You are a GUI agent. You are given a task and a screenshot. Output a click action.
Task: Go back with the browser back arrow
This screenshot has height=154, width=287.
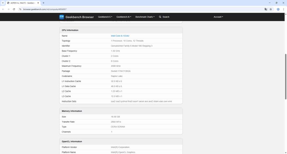click(x=3, y=9)
